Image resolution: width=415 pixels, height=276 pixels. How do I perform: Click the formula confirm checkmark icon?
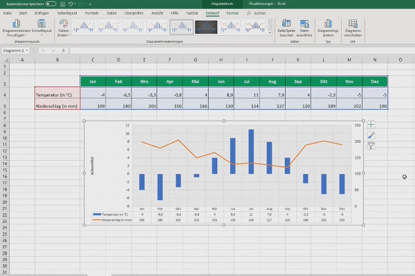(x=53, y=50)
